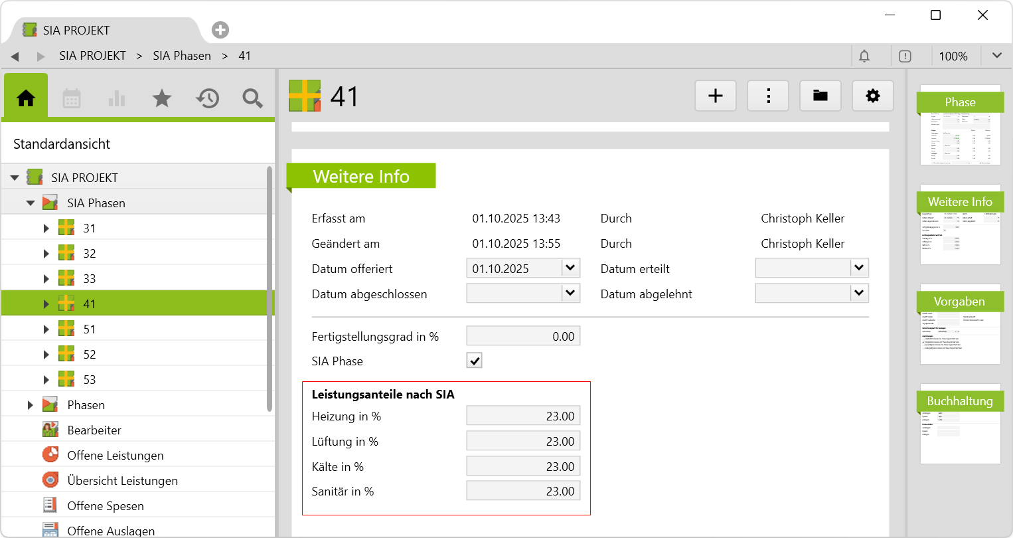Open the Datum erteilt dropdown
The width and height of the screenshot is (1013, 538).
pos(858,268)
